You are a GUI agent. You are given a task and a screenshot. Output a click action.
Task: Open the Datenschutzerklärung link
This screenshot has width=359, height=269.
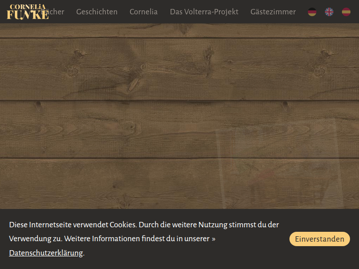point(46,253)
